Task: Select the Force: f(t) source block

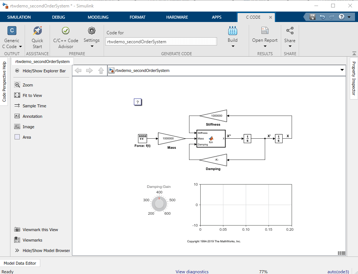Action: coord(142,139)
